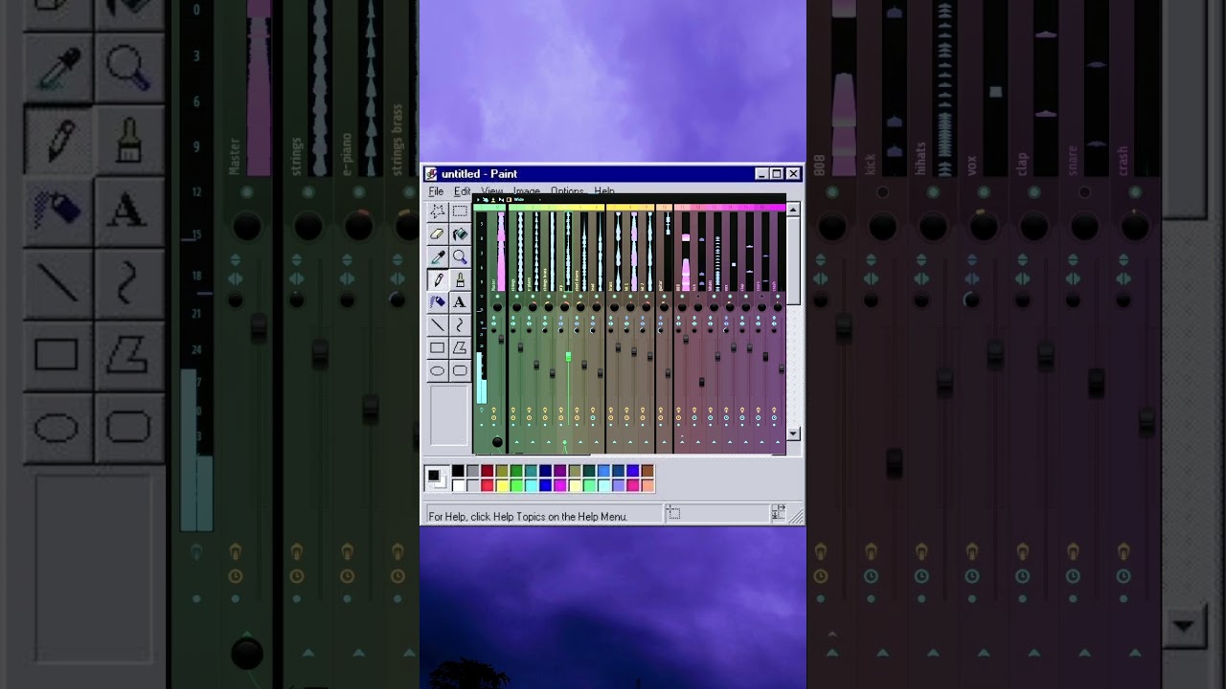Select the Free-Form Select tool in Paint

click(x=438, y=211)
